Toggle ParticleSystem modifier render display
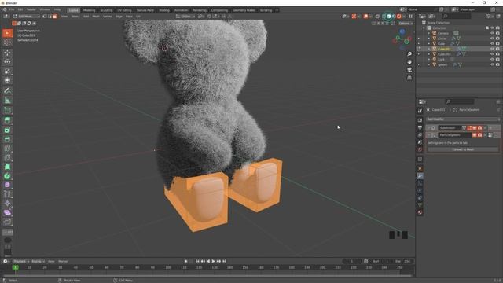This screenshot has height=283, width=503. coord(480,135)
